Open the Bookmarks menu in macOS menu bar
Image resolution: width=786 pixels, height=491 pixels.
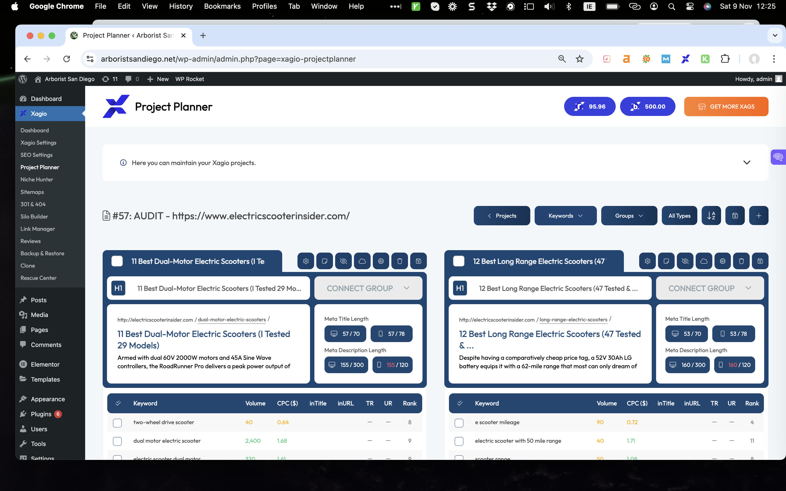click(x=222, y=7)
